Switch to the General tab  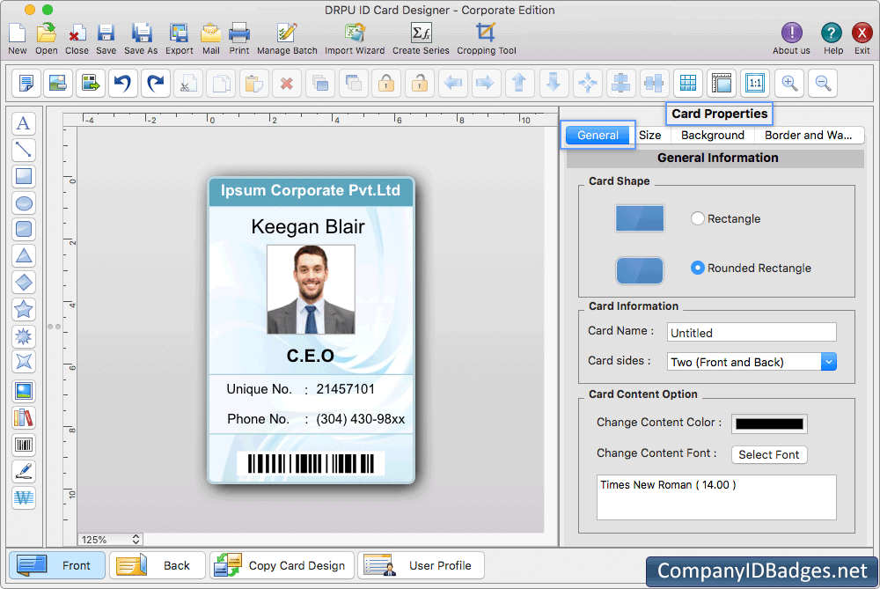click(x=598, y=136)
